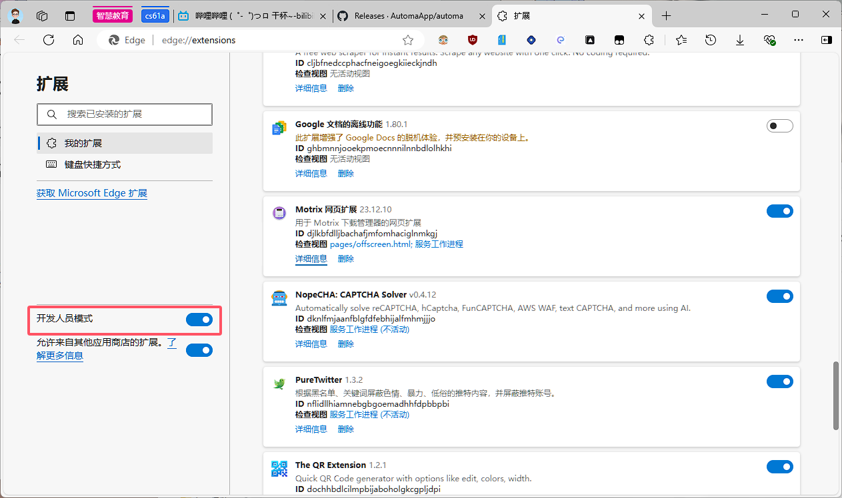Click the face-with-glasses extension icon in toolbar
The height and width of the screenshot is (498, 842).
[443, 40]
